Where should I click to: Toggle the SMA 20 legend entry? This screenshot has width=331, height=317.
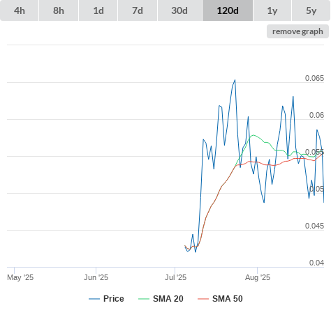(161, 299)
